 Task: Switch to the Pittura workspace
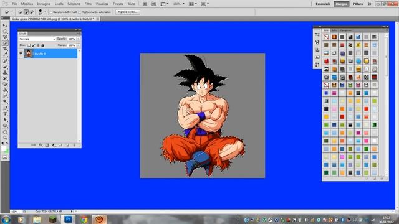358,4
